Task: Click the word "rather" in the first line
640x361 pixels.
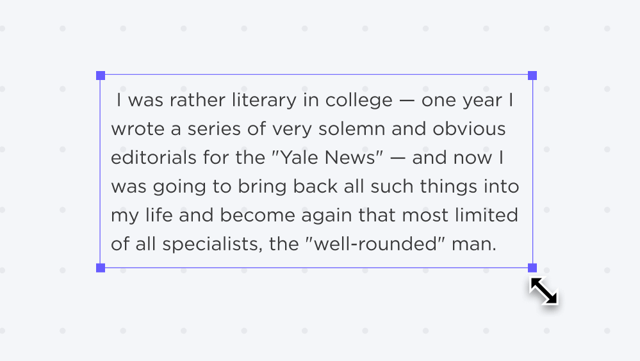Action: pyautogui.click(x=197, y=100)
